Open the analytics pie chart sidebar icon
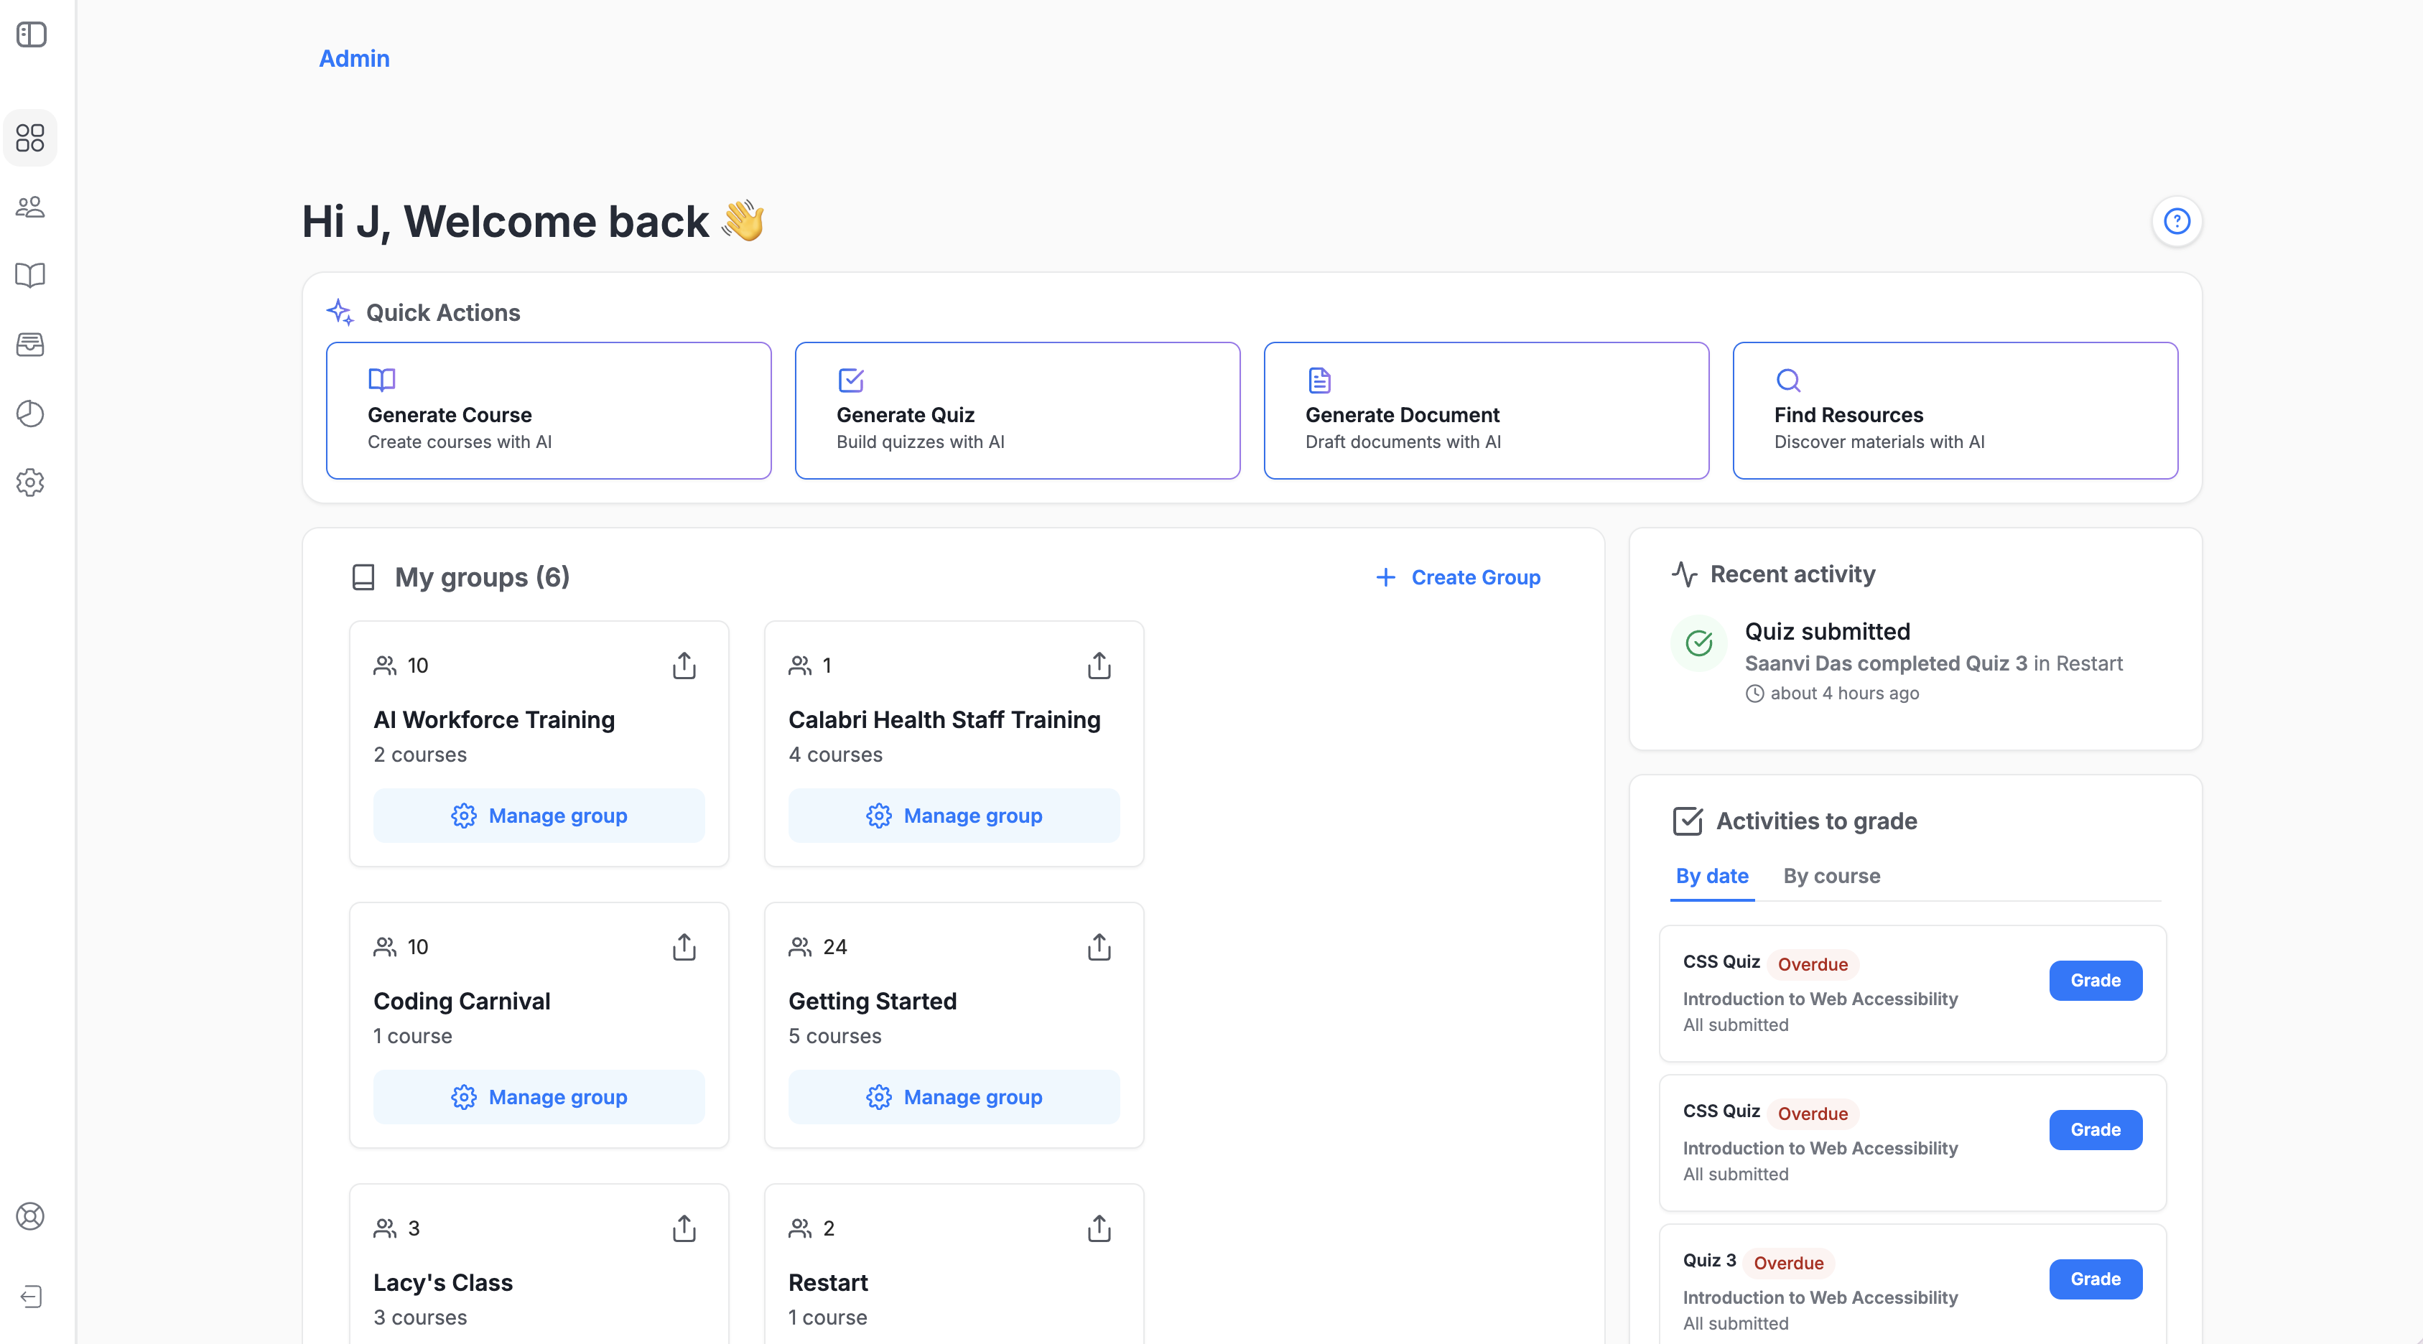 (x=30, y=414)
